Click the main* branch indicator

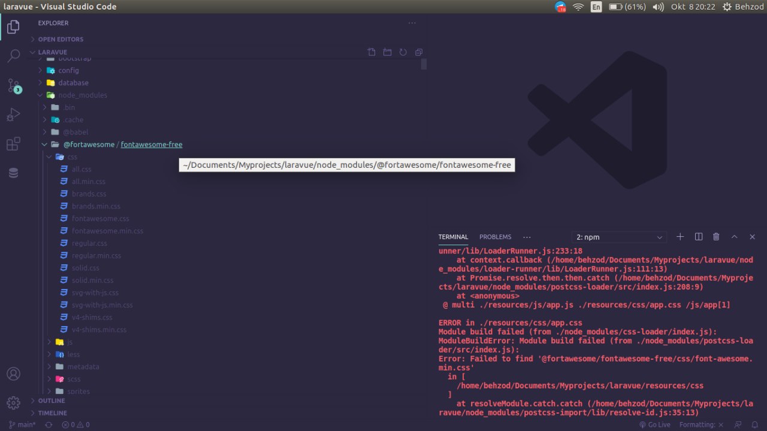tap(22, 424)
